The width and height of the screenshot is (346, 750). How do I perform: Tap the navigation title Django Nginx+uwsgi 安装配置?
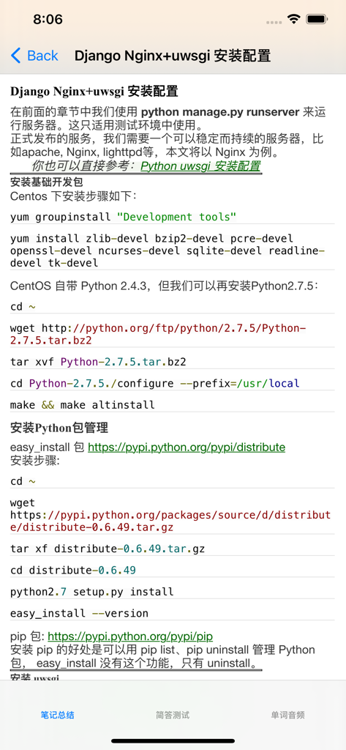(173, 56)
